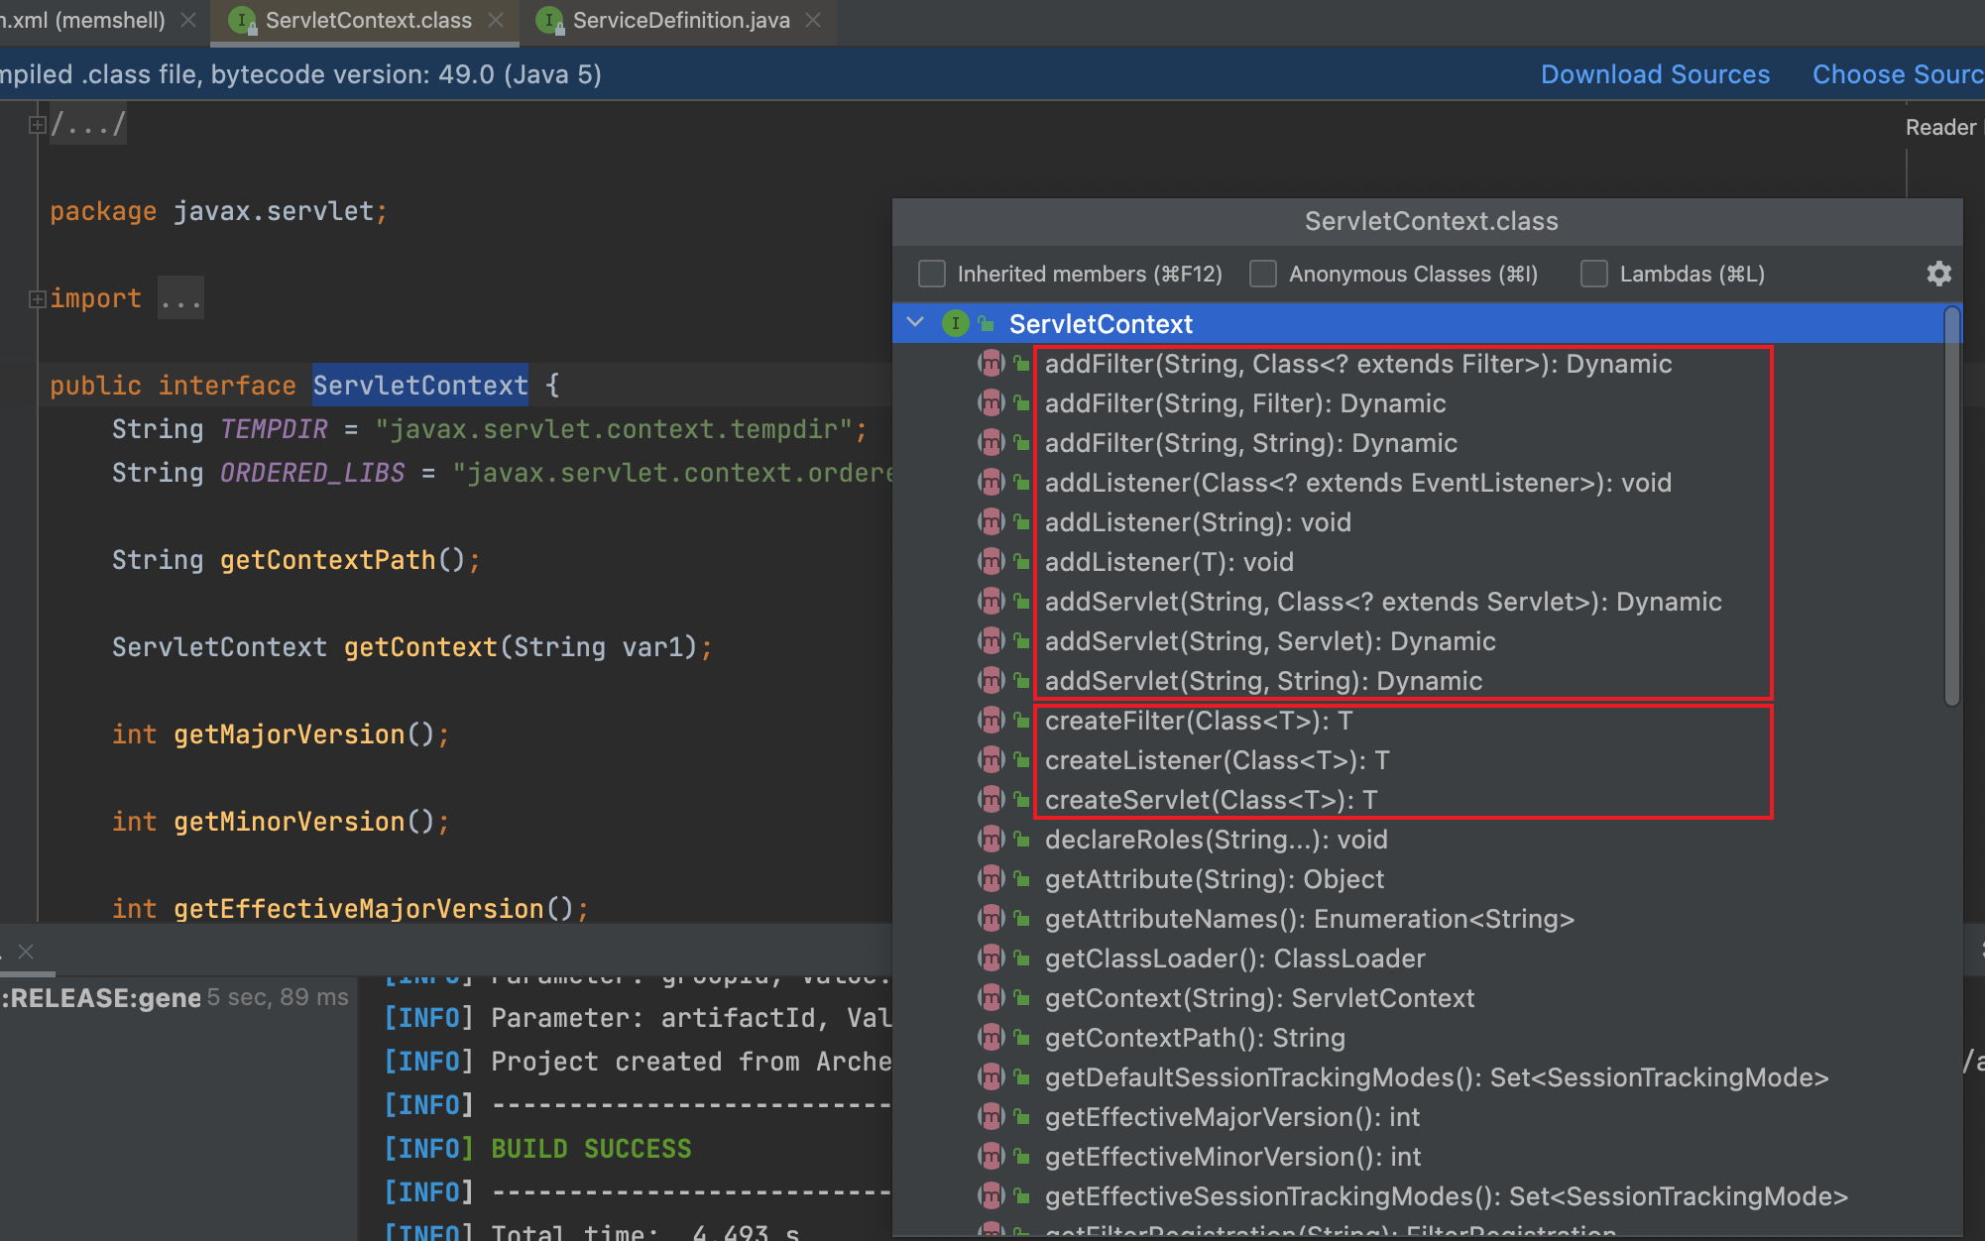Image resolution: width=1985 pixels, height=1241 pixels.
Task: Select addFilter(String, String): Dynamic method
Action: click(x=1251, y=443)
